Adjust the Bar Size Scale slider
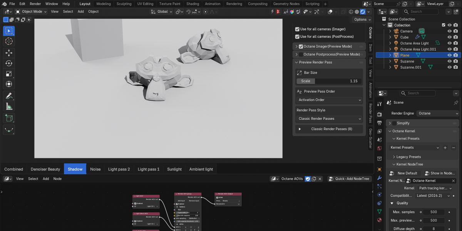The image size is (462, 231). (x=330, y=81)
